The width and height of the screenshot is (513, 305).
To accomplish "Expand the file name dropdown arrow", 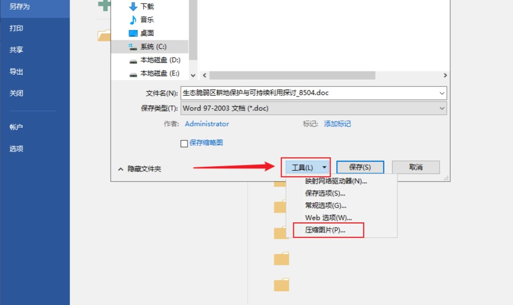I will 442,93.
